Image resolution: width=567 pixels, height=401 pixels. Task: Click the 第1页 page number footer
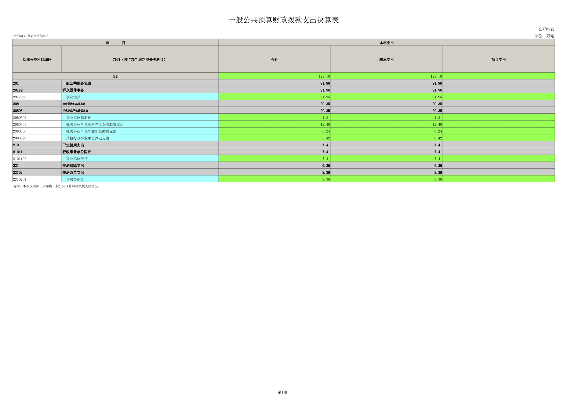[x=282, y=392]
